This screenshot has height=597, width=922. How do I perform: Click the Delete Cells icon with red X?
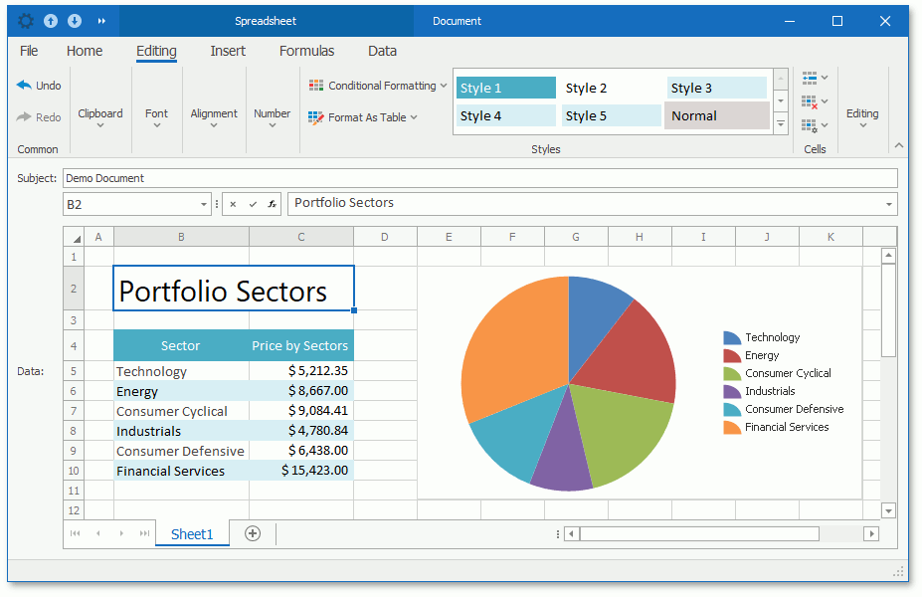[x=809, y=101]
